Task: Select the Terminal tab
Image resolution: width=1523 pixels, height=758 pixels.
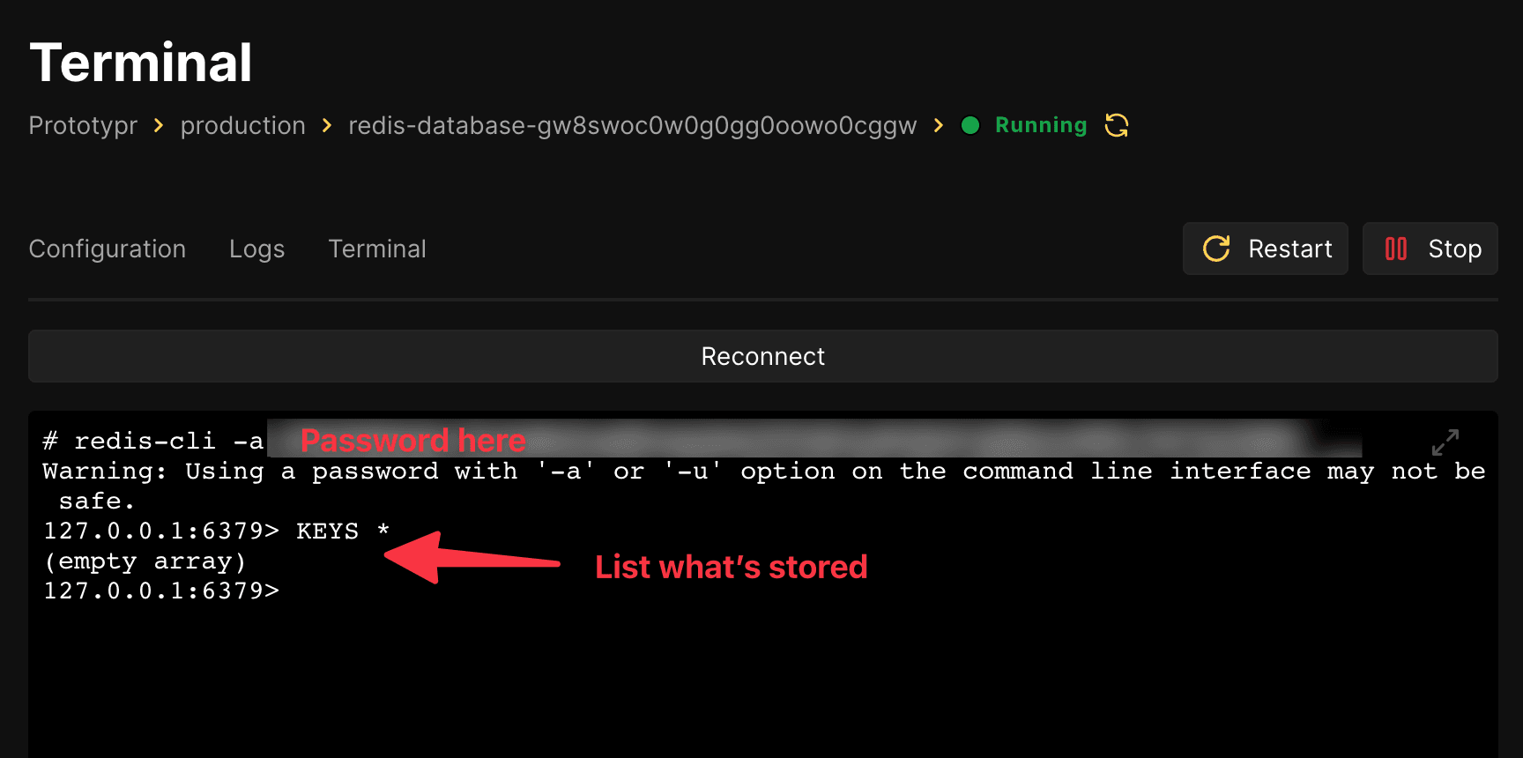Action: tap(377, 249)
